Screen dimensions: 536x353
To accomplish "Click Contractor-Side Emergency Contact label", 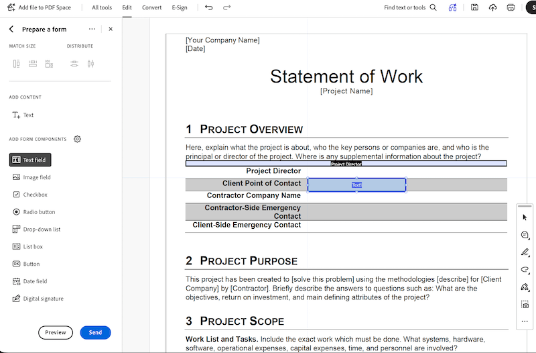I will 253,212.
